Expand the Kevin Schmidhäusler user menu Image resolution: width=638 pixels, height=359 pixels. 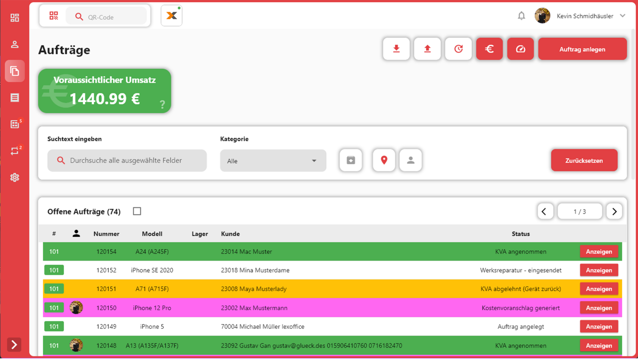tap(623, 16)
